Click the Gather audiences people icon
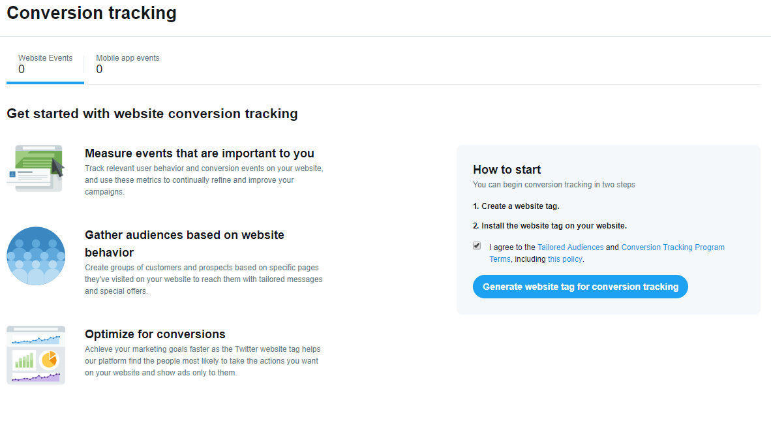Image resolution: width=771 pixels, height=425 pixels. pos(36,256)
